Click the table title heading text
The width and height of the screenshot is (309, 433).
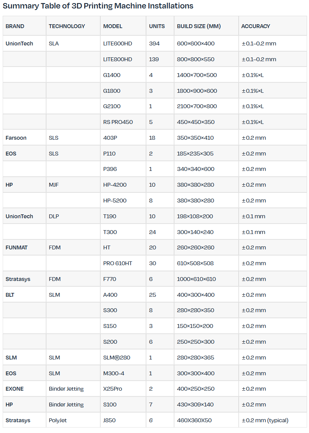(x=98, y=6)
